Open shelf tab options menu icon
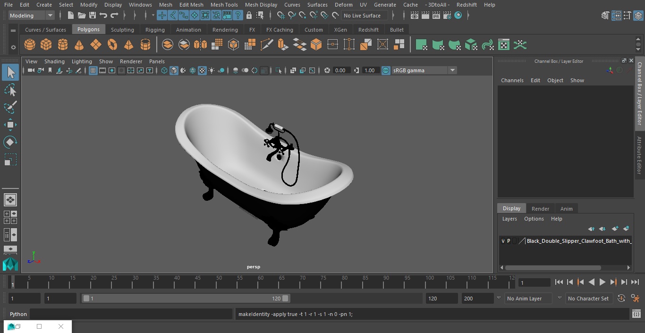 [13, 31]
